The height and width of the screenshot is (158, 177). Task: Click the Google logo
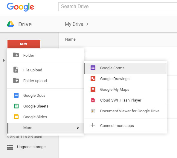[x=20, y=7]
